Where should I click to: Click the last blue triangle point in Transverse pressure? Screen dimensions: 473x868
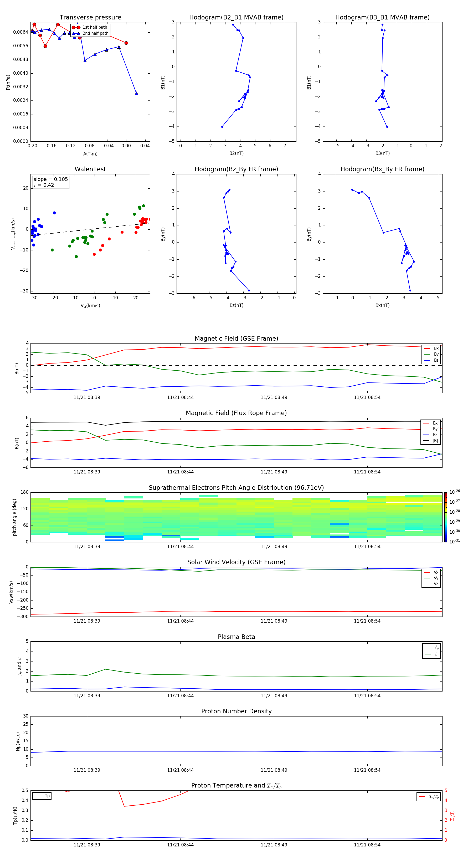click(x=136, y=93)
